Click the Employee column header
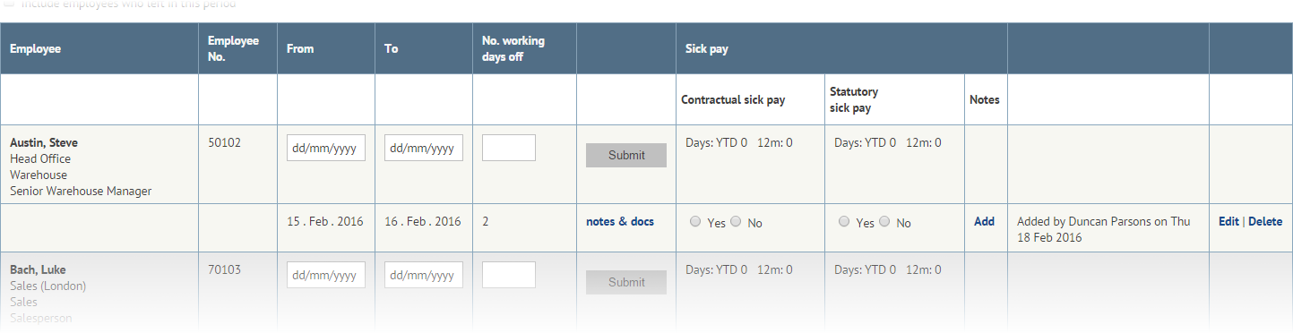1293x333 pixels. pyautogui.click(x=36, y=48)
